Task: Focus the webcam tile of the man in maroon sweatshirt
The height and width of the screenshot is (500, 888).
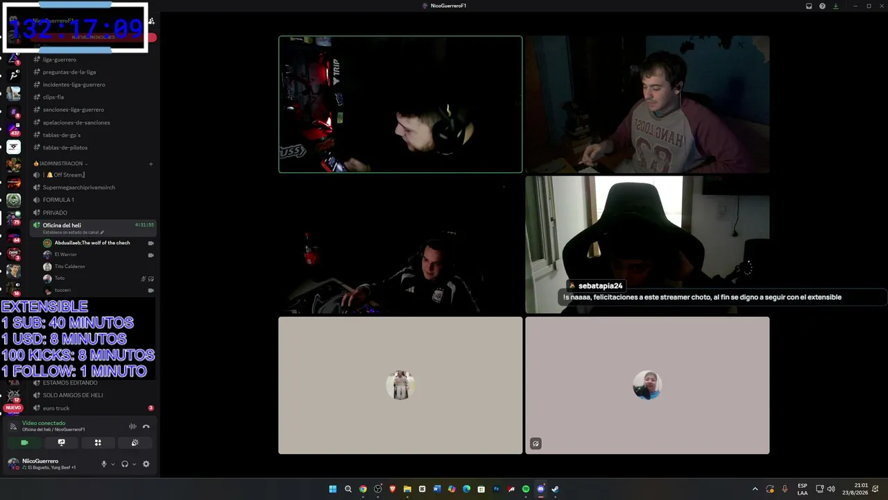Action: click(x=647, y=104)
